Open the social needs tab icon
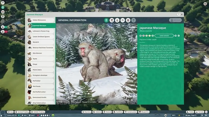This screenshot has height=117, width=209. pos(123,20)
